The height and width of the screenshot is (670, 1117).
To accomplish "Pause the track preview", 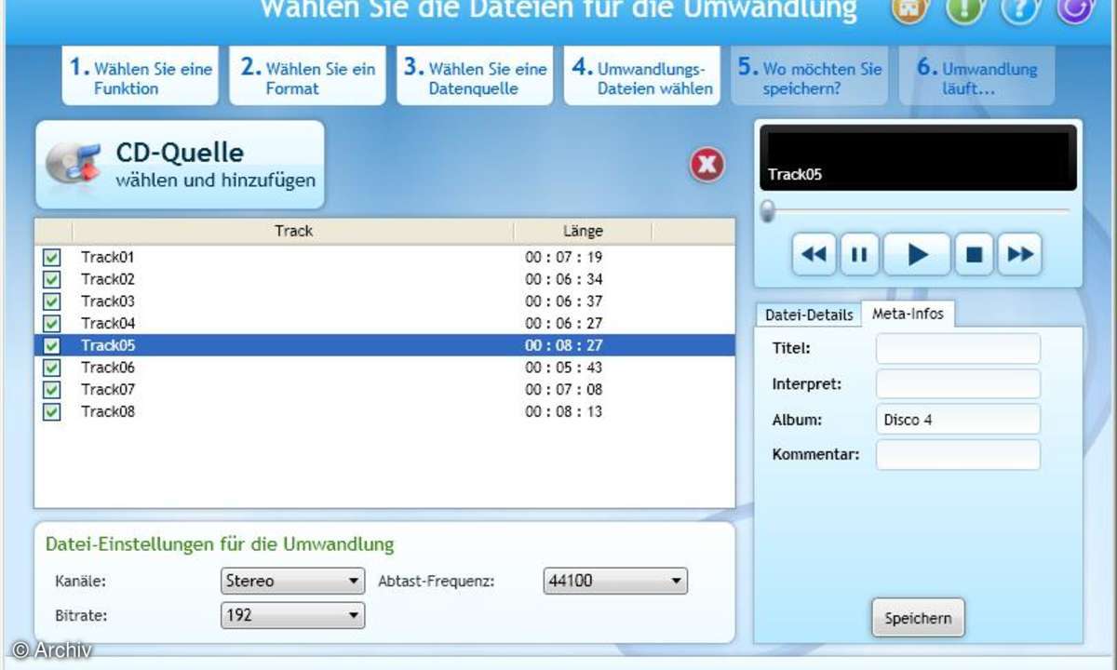I will tap(860, 255).
